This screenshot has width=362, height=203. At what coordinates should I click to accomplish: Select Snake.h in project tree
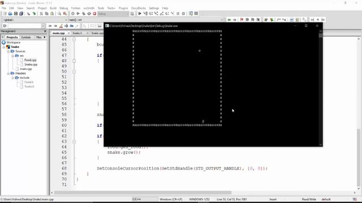tap(29, 86)
